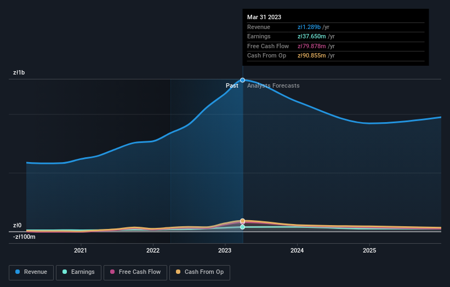The image size is (450, 287).
Task: Toggle the Earnings legend series
Action: 78,272
